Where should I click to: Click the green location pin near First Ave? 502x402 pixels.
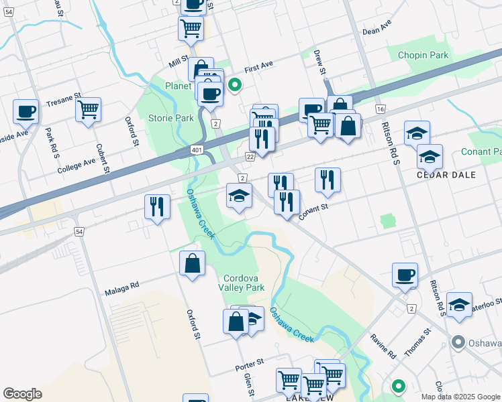coord(235,86)
